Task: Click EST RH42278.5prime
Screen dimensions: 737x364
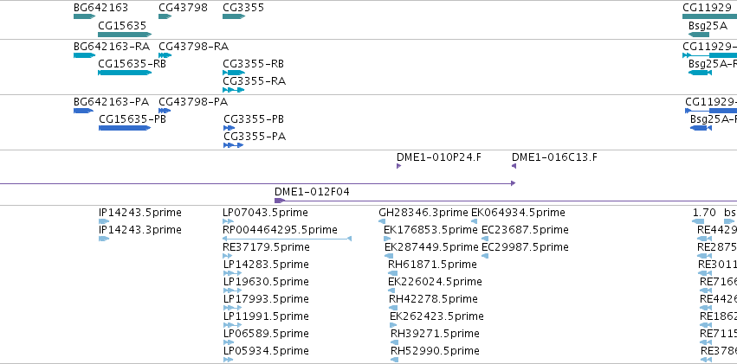Action: [433, 299]
